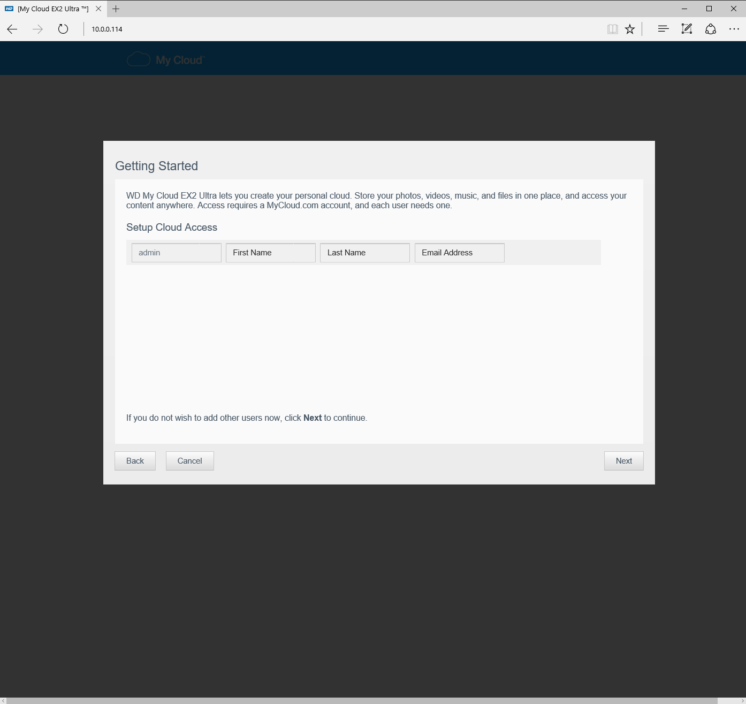Click the browser Forward arrow icon
The height and width of the screenshot is (704, 746).
pos(37,29)
